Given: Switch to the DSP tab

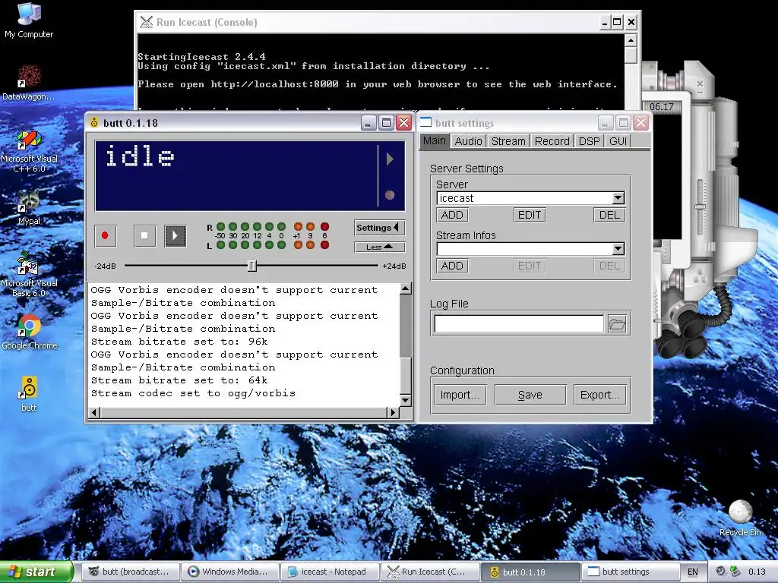Looking at the screenshot, I should [x=589, y=141].
